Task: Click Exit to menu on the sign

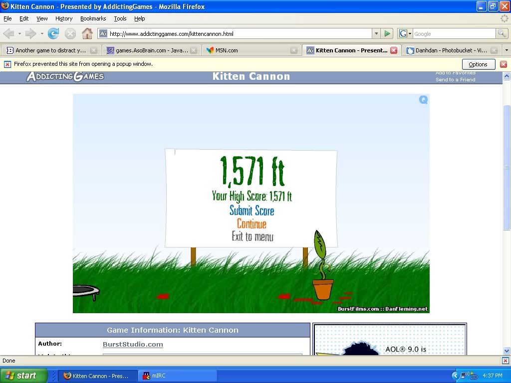Action: 253,236
